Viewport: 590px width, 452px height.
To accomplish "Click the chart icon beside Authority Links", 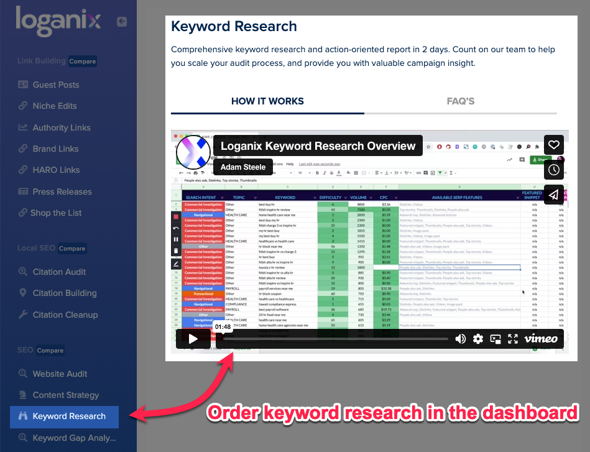I will 23,127.
